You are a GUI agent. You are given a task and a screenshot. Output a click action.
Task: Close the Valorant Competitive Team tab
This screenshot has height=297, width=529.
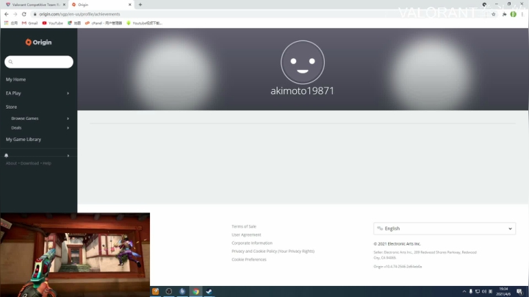[x=64, y=4]
